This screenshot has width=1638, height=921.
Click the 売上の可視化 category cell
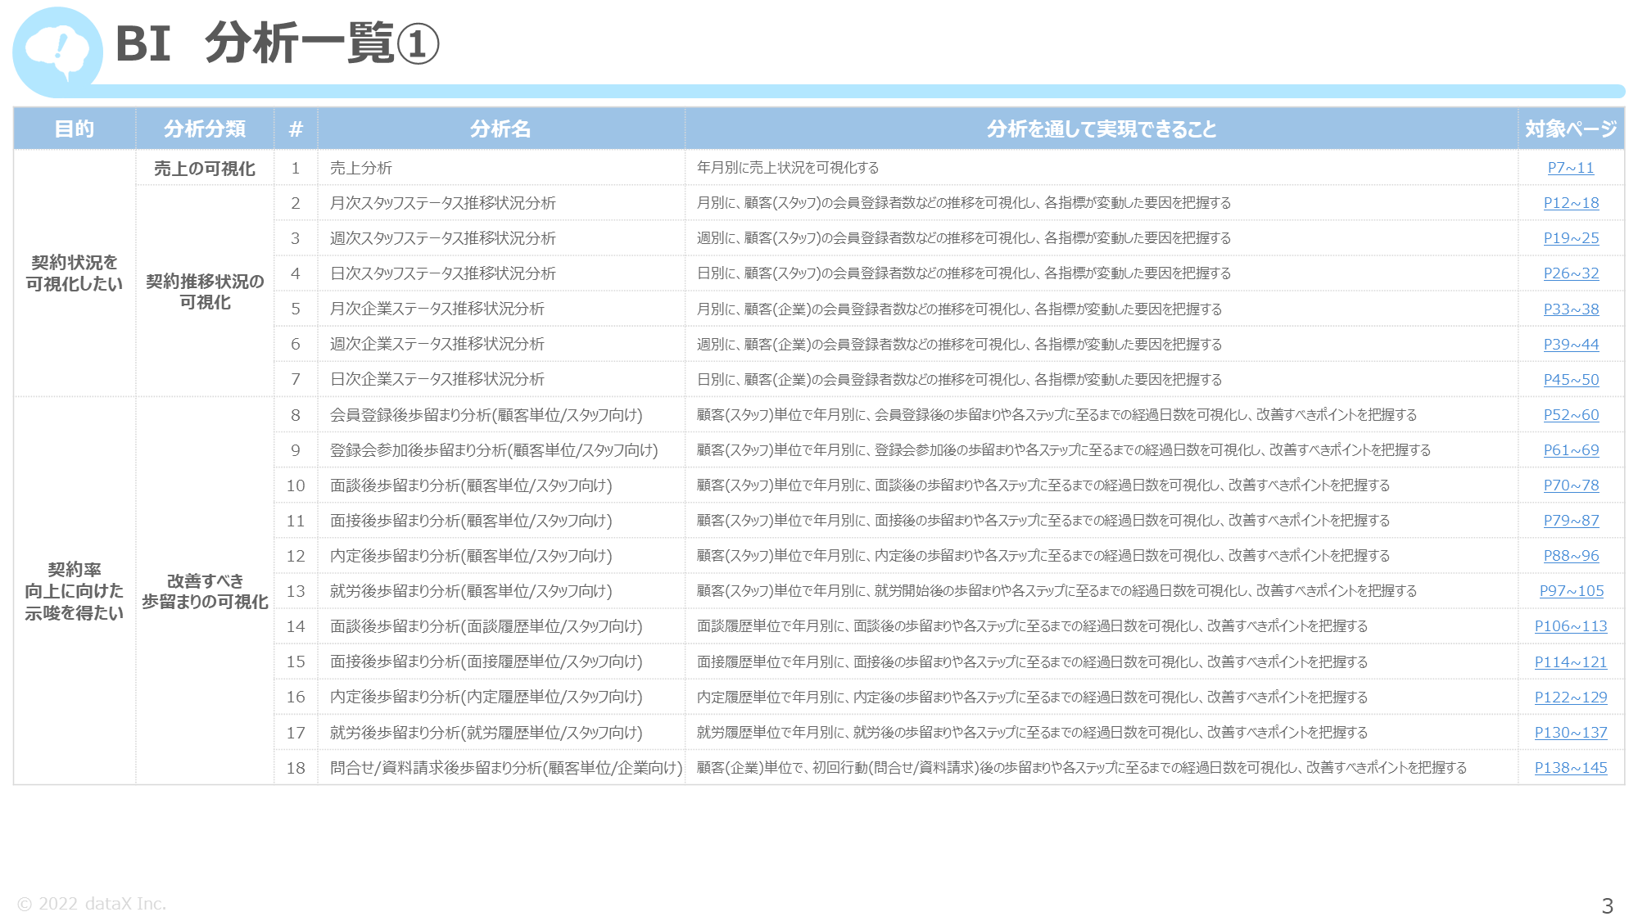coord(205,168)
